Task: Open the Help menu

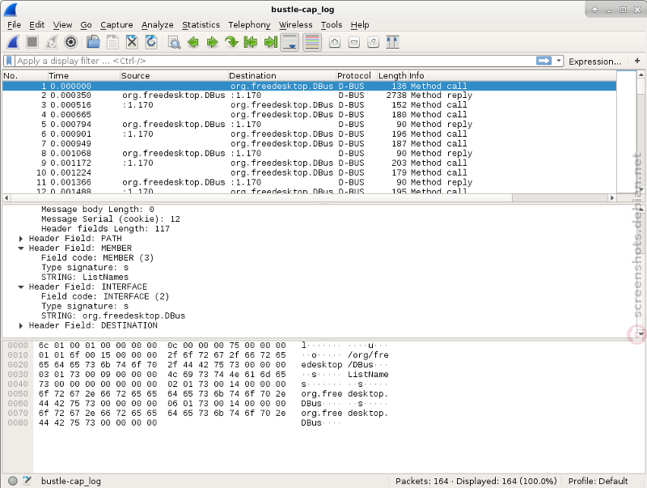Action: pos(360,25)
